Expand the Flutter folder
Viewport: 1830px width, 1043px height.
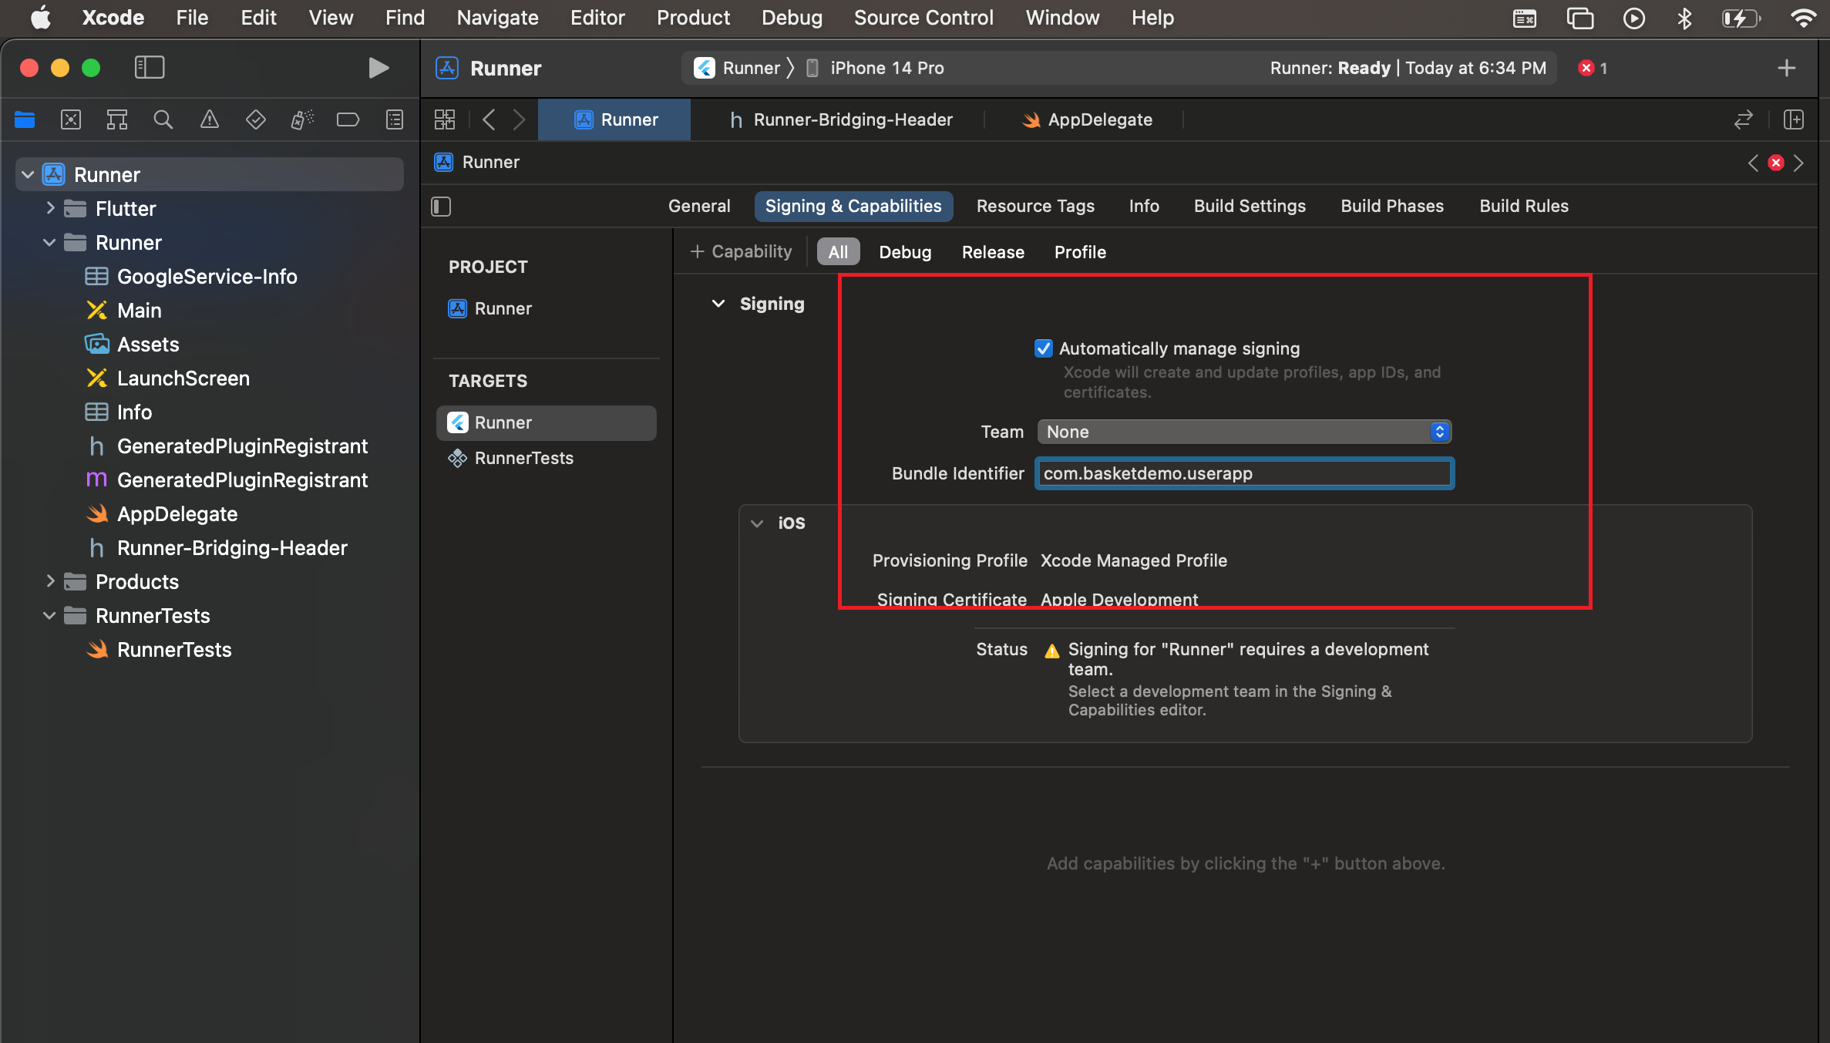point(50,208)
